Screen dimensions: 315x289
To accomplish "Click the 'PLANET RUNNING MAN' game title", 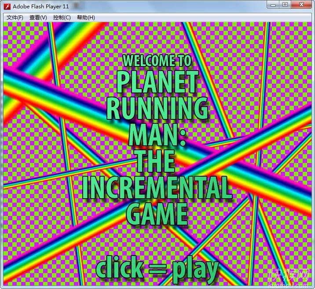I will 157,108.
